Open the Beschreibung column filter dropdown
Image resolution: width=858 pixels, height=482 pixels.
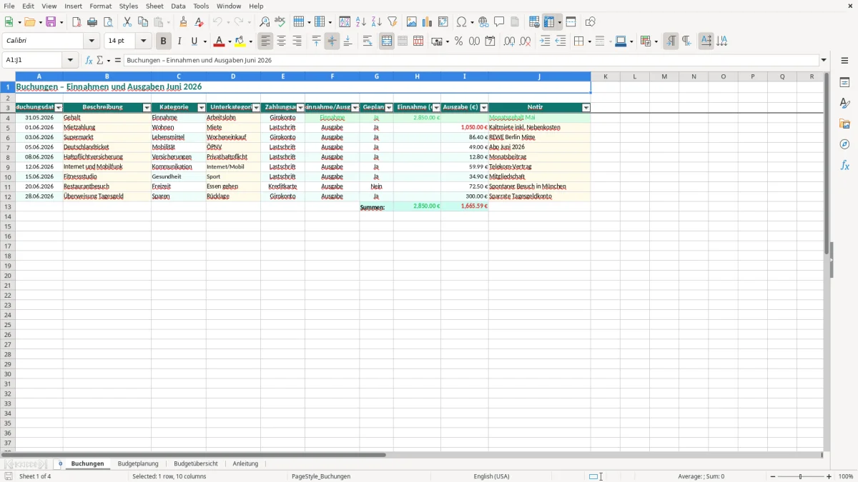[147, 108]
